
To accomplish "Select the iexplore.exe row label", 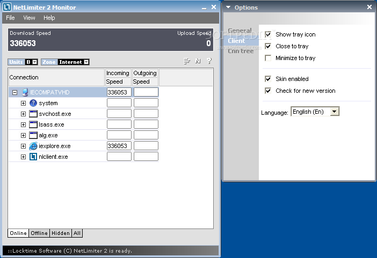I will (x=55, y=146).
